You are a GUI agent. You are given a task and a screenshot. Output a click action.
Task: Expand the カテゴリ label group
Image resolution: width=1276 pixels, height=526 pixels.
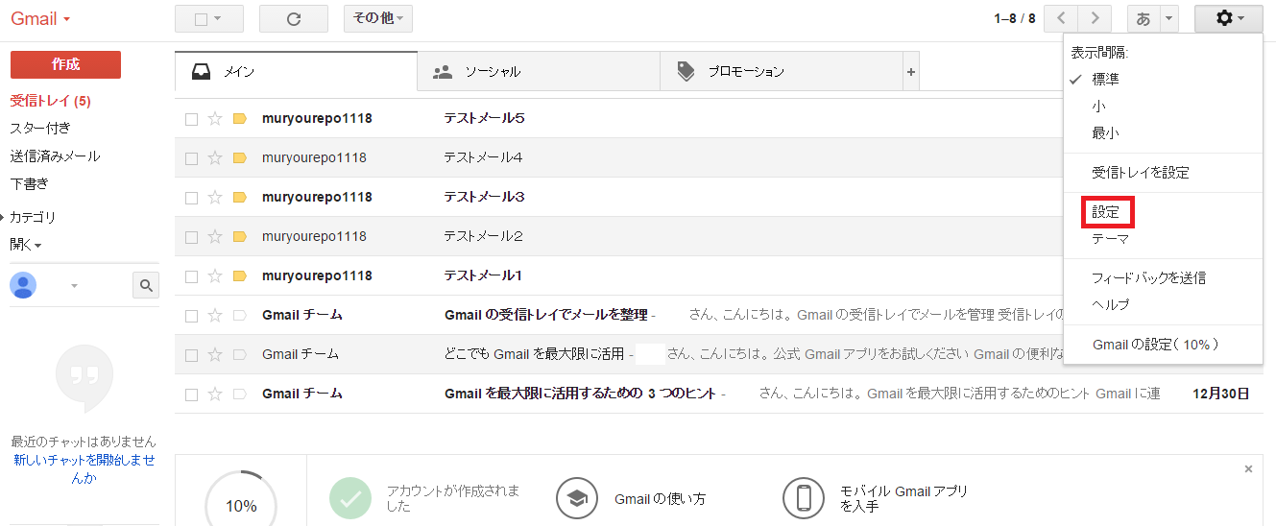(33, 217)
